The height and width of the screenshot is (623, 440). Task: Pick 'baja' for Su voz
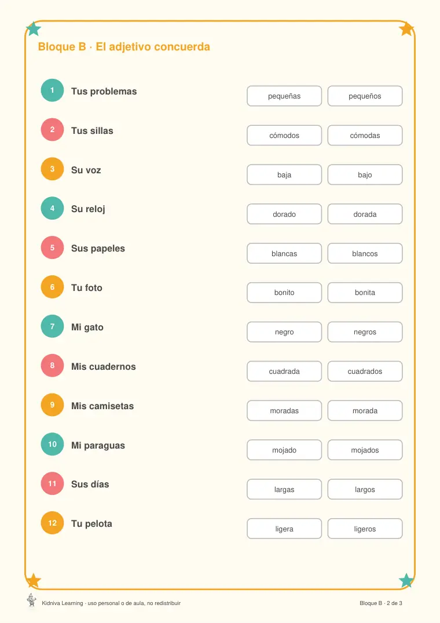pyautogui.click(x=284, y=175)
